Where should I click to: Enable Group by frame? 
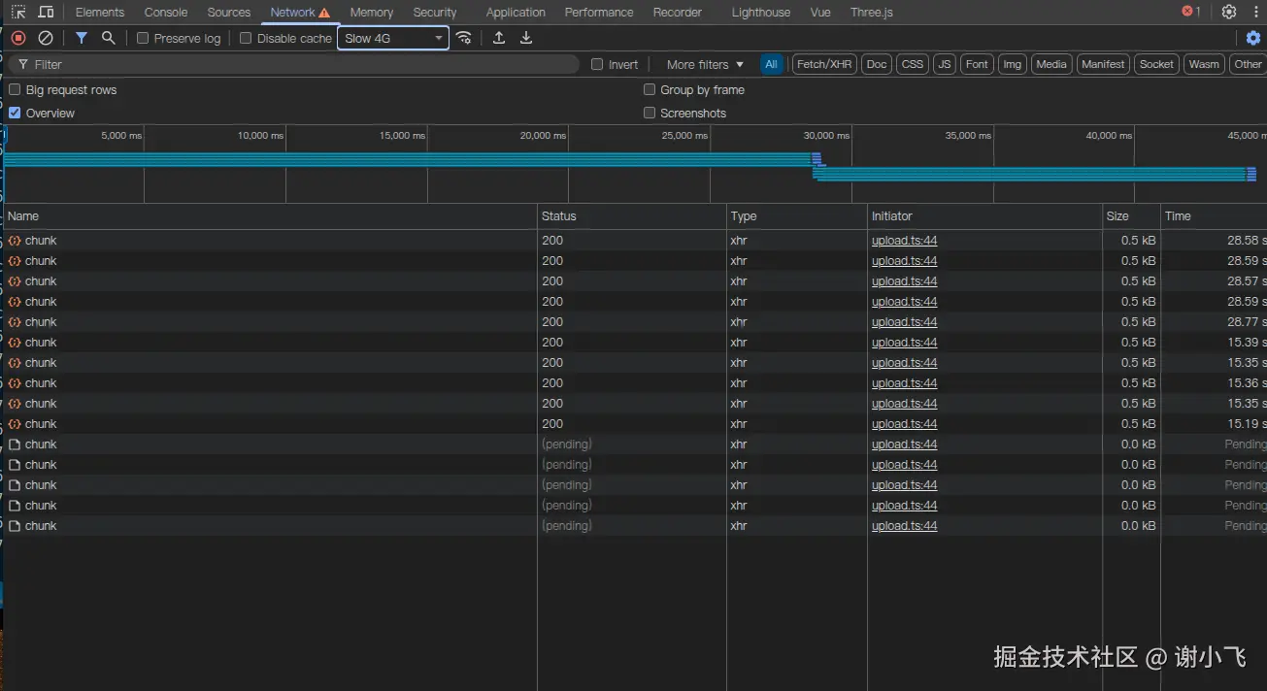(650, 89)
